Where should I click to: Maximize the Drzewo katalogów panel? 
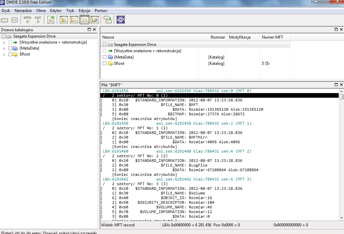coord(89,29)
